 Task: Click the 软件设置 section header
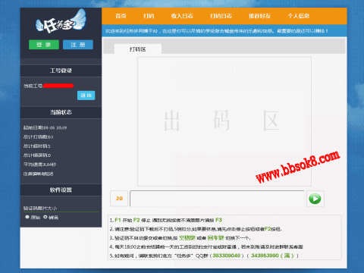tap(61, 190)
